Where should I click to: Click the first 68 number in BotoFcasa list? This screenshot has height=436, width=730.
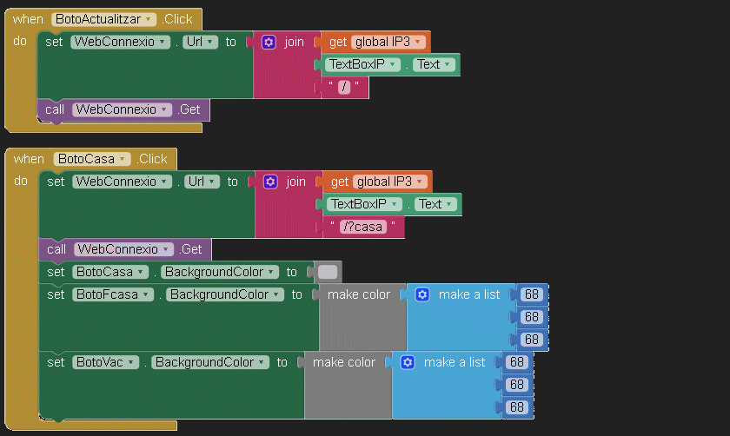tap(532, 294)
